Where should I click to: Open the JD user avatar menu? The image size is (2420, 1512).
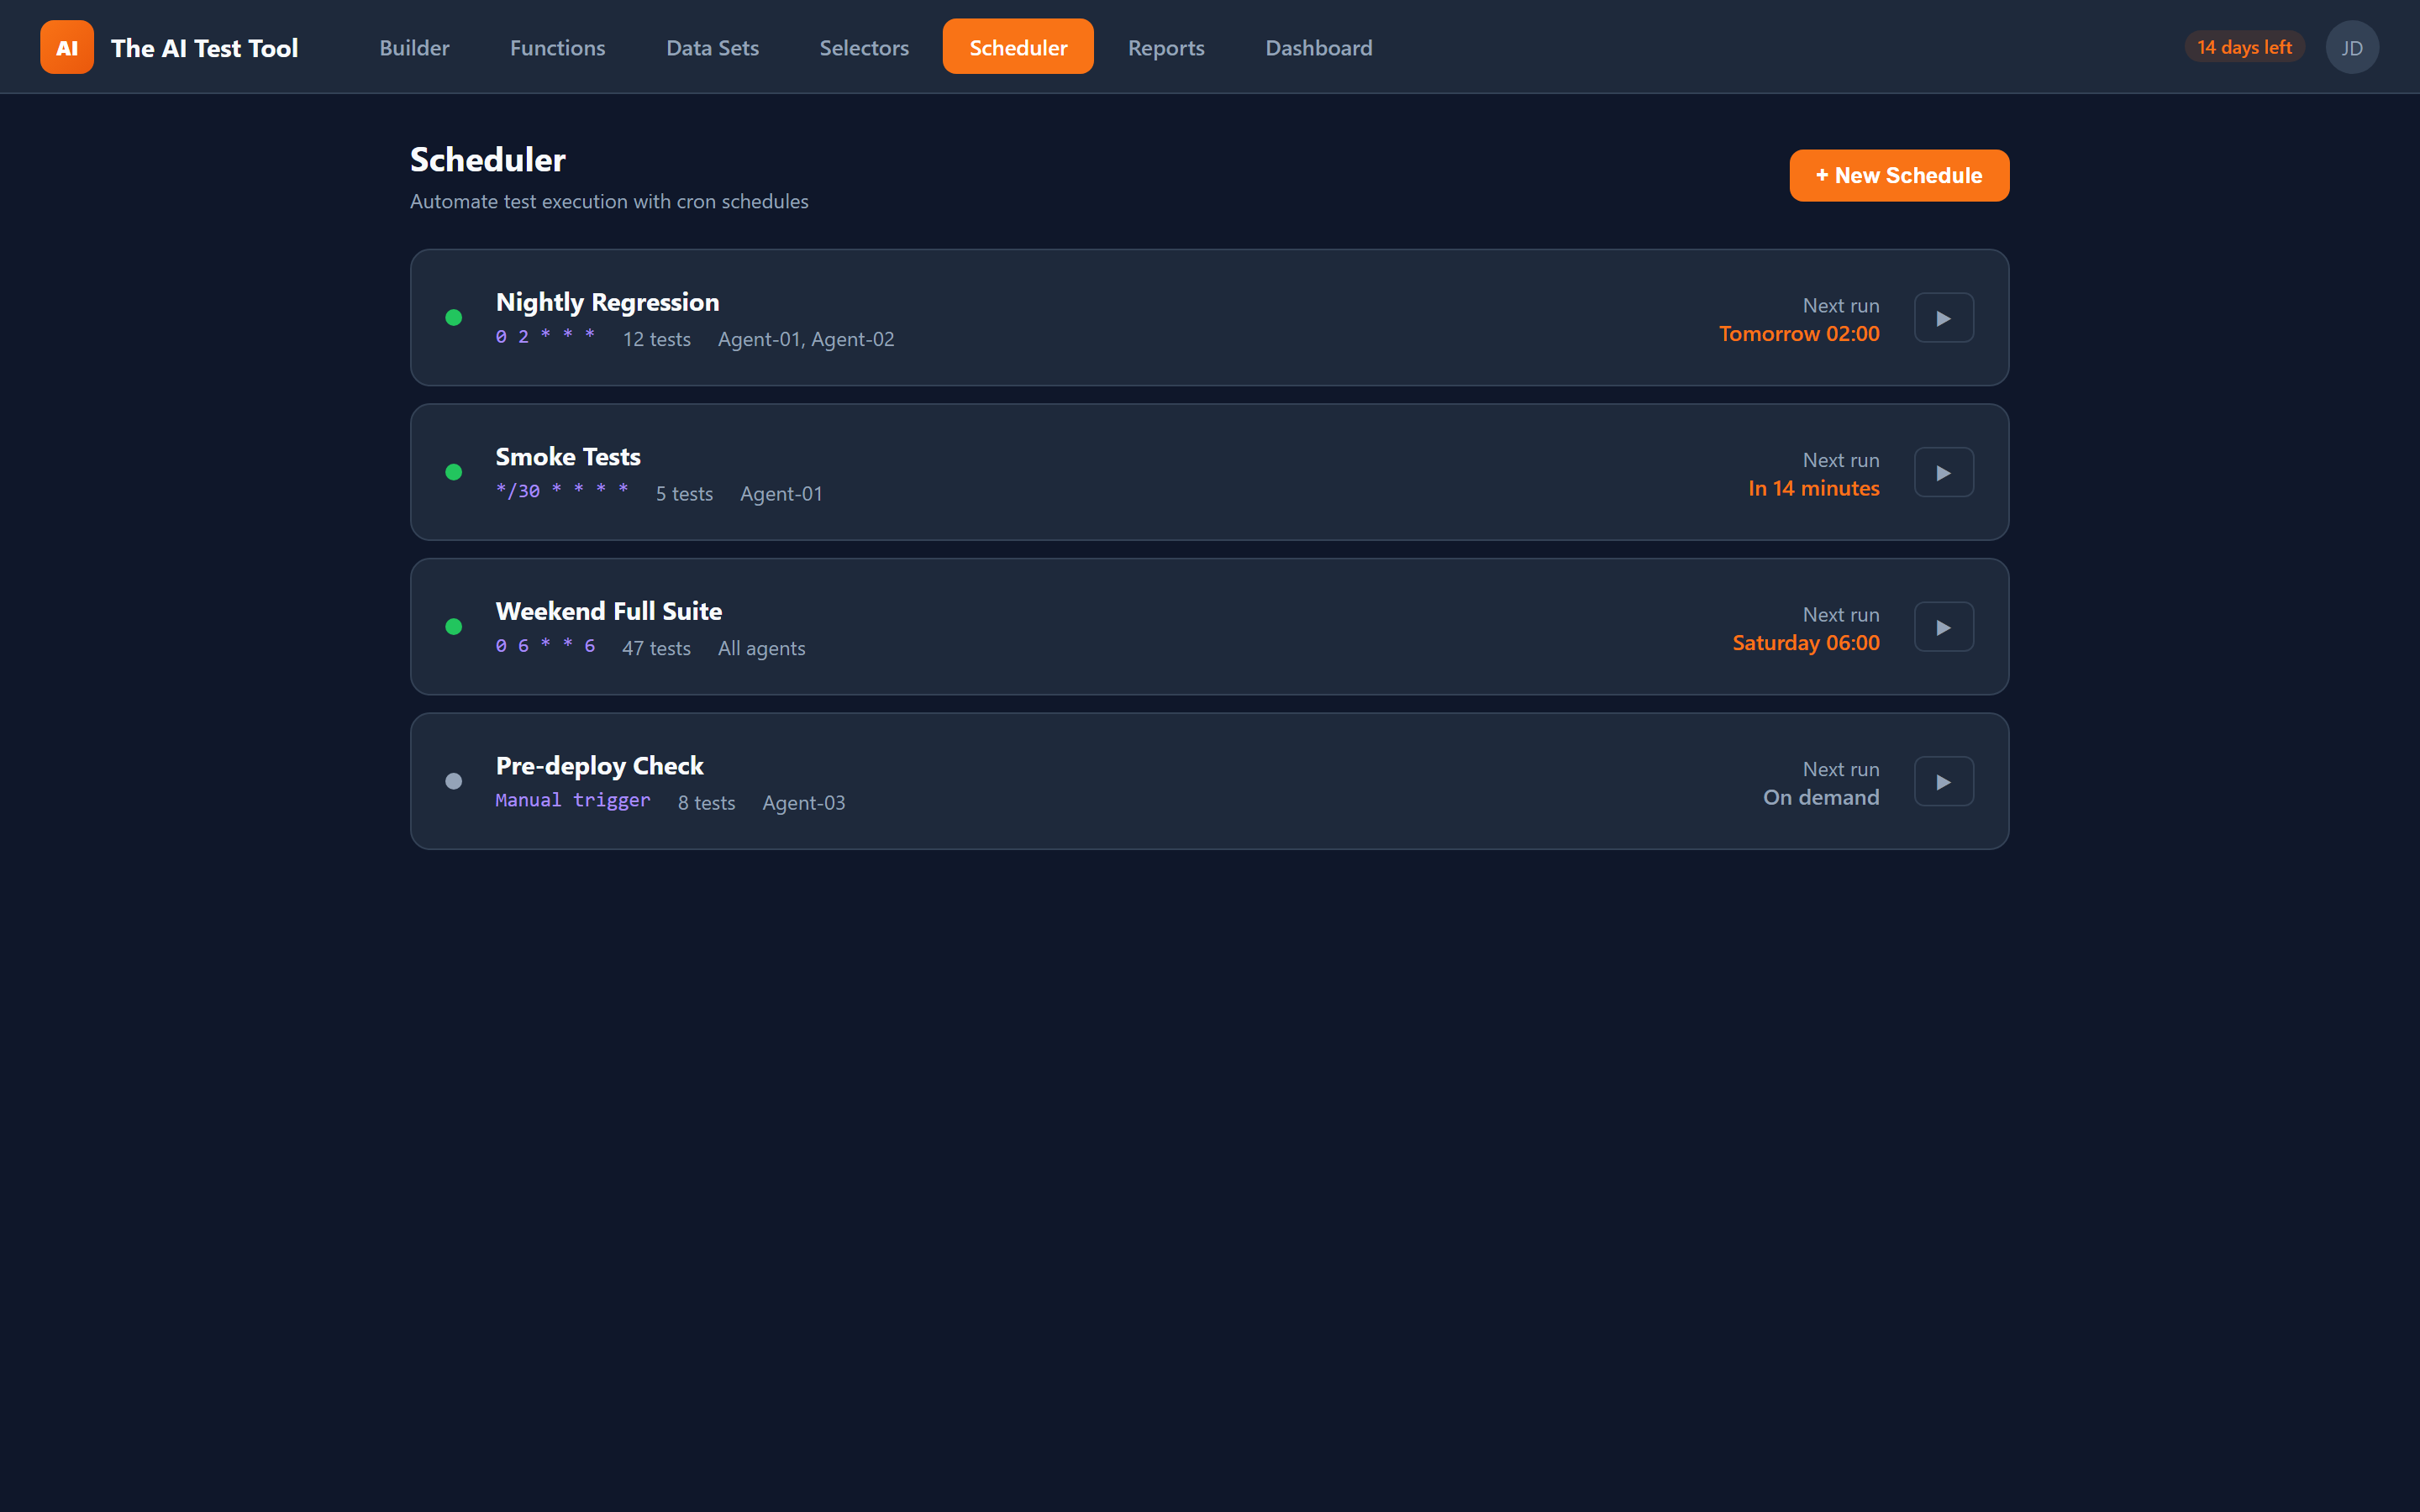2351,47
